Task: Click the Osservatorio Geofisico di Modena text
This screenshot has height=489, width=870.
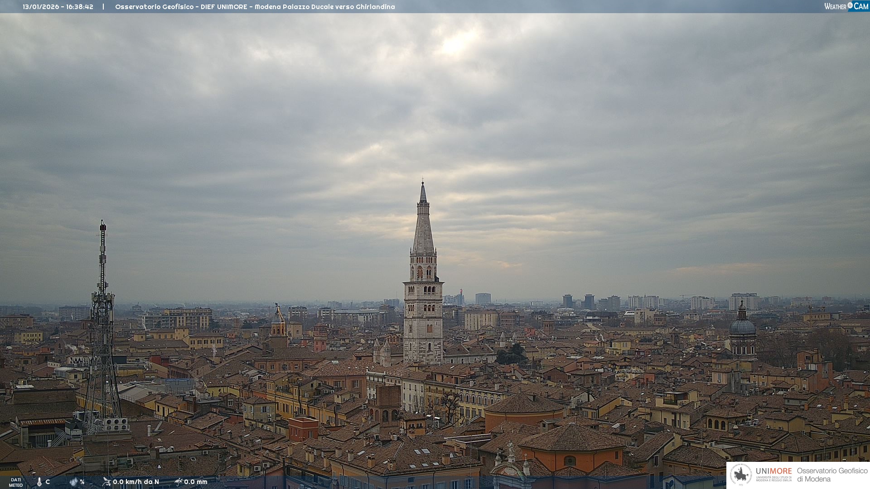Action: tap(832, 475)
